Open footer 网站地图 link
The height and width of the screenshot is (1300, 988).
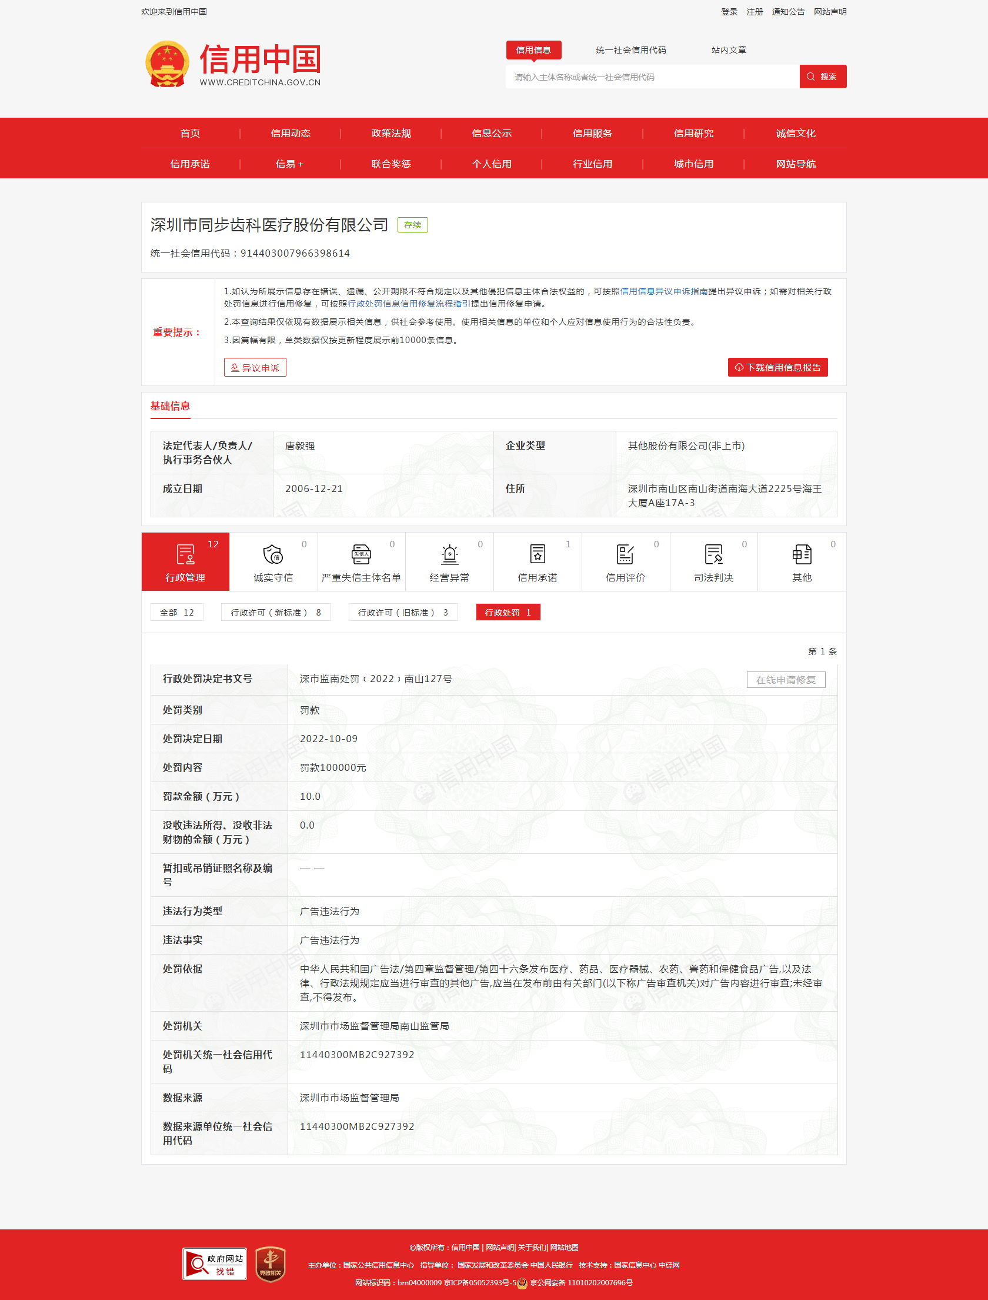[565, 1247]
